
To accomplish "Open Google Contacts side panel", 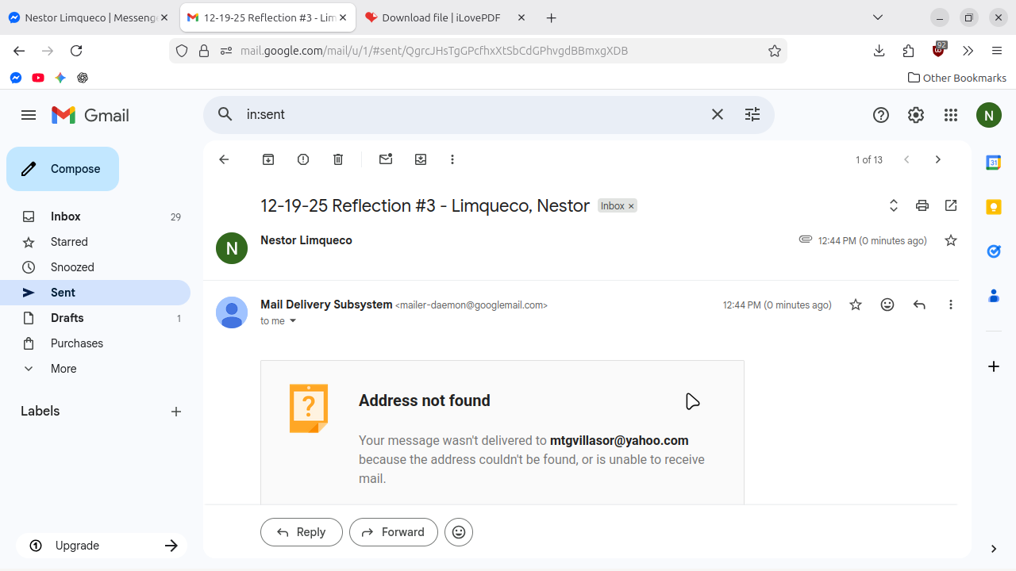I will click(993, 296).
